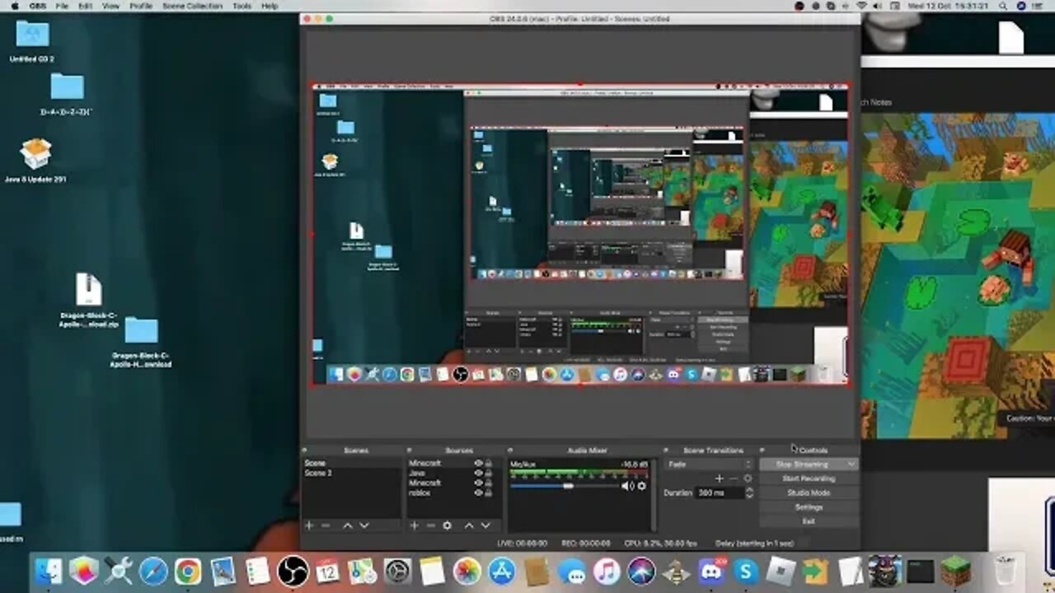This screenshot has height=593, width=1055.
Task: Move source down in Sources panel
Action: (x=485, y=525)
